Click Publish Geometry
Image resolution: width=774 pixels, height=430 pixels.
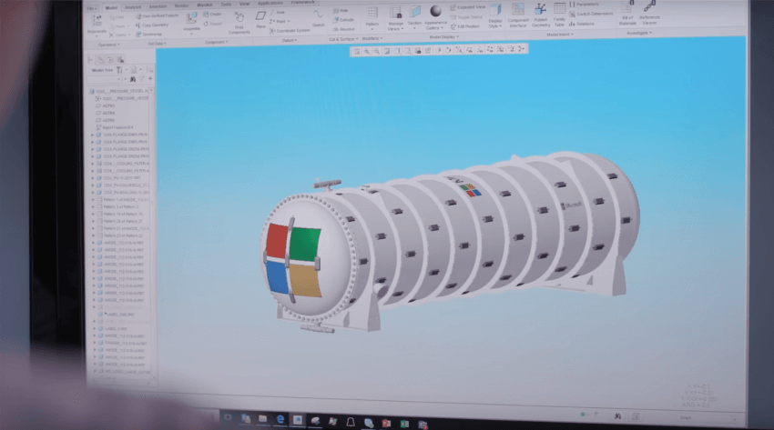tap(541, 15)
